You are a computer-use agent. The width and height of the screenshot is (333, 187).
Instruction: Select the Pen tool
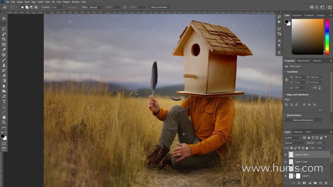pyautogui.click(x=4, y=96)
